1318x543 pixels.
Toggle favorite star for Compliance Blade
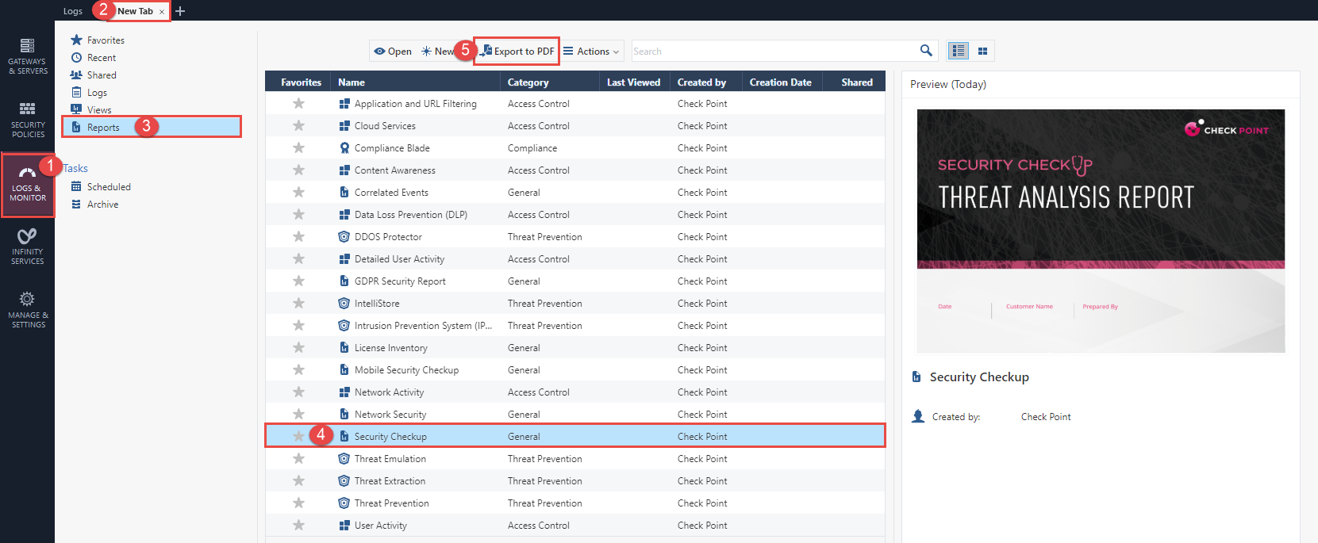pyautogui.click(x=298, y=147)
